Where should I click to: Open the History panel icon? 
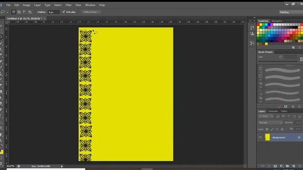[252, 27]
